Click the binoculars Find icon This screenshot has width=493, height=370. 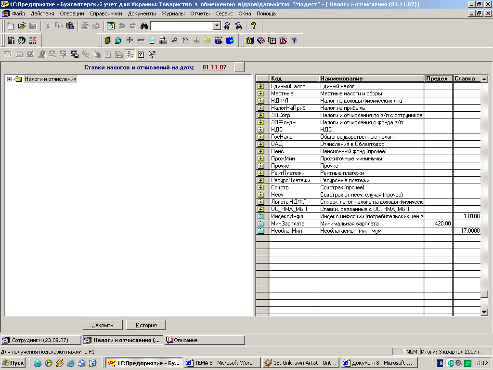(x=144, y=26)
